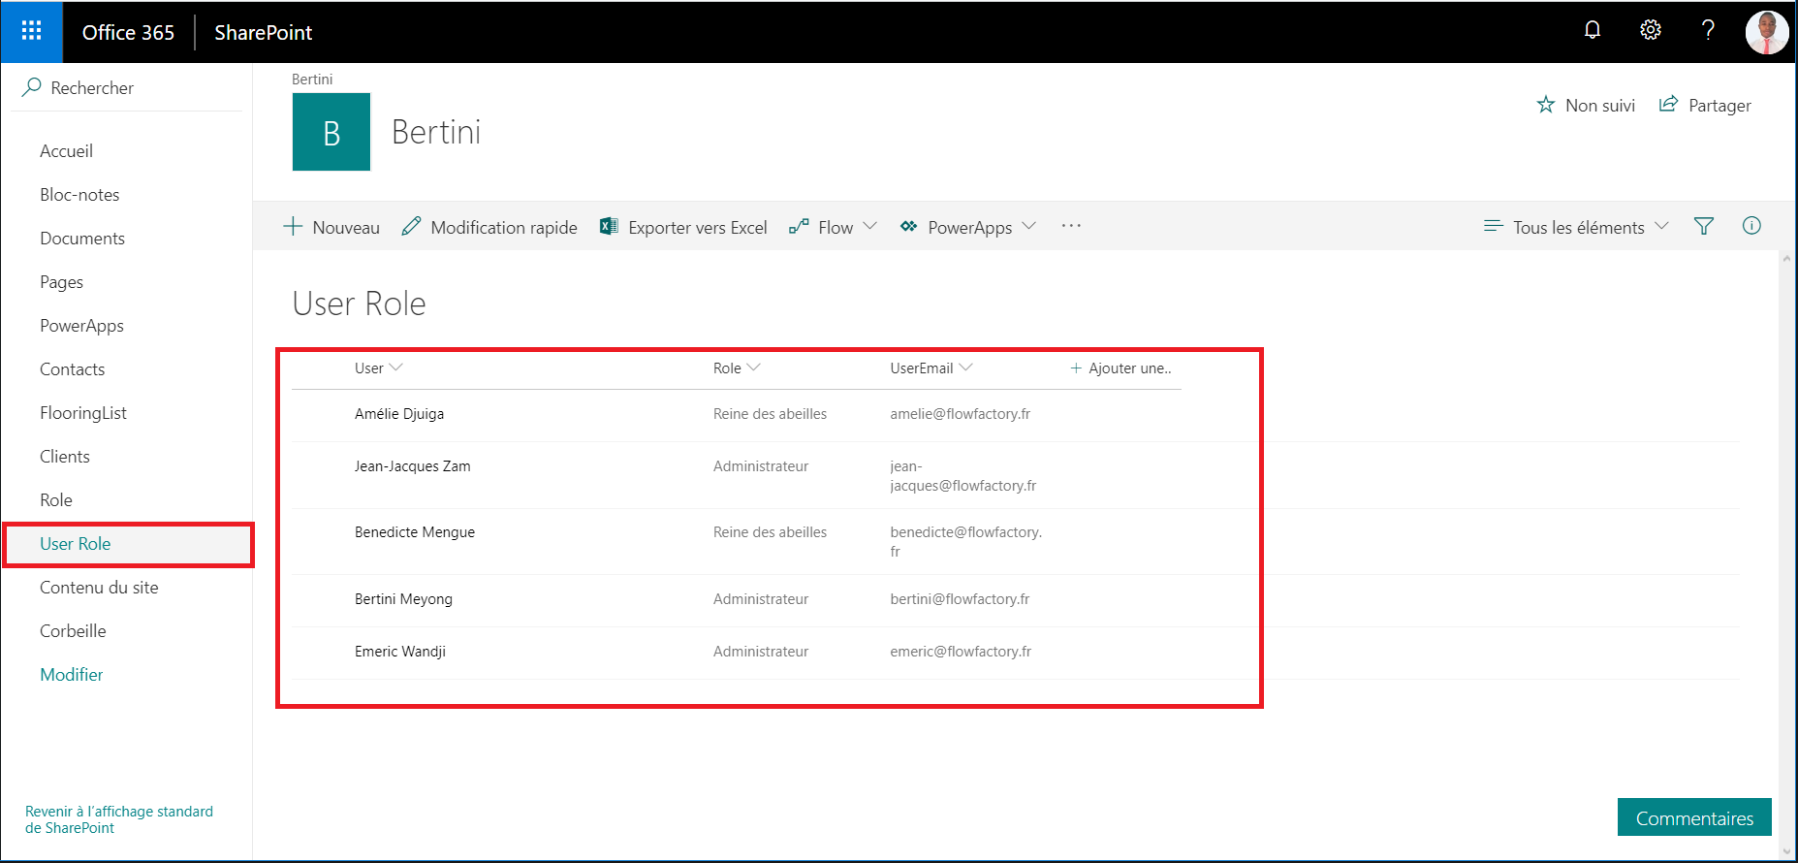1798x863 pixels.
Task: Select the Benedicte Mengue item
Action: point(415,532)
